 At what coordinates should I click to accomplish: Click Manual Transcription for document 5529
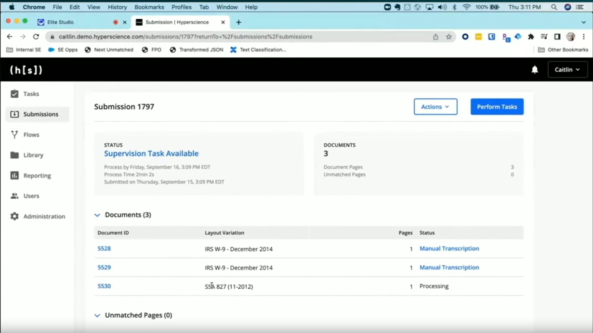tap(449, 268)
